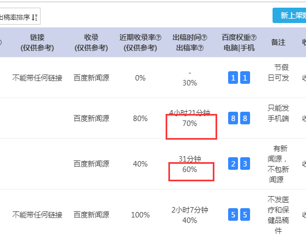This screenshot has width=306, height=235.
Task: Click the 出稿率排序 sort button
Action: pyautogui.click(x=20, y=16)
